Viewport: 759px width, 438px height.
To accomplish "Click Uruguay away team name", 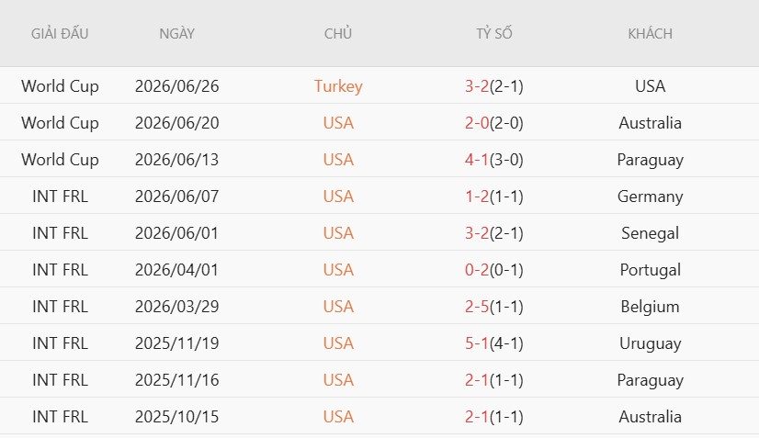I will tap(650, 343).
